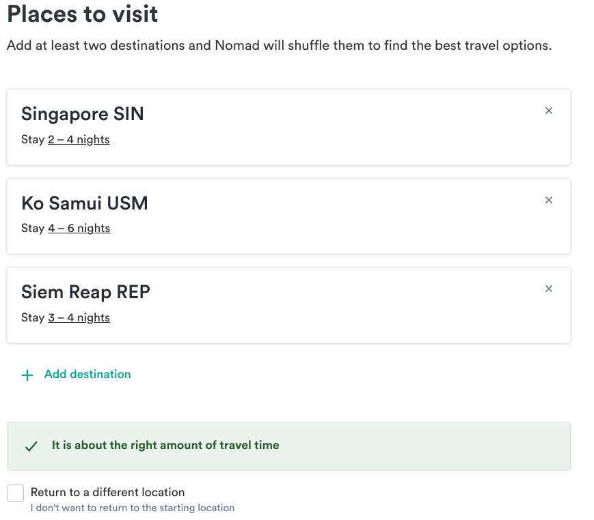Click the X icon on the Singapore card
The image size is (594, 520).
pos(549,110)
